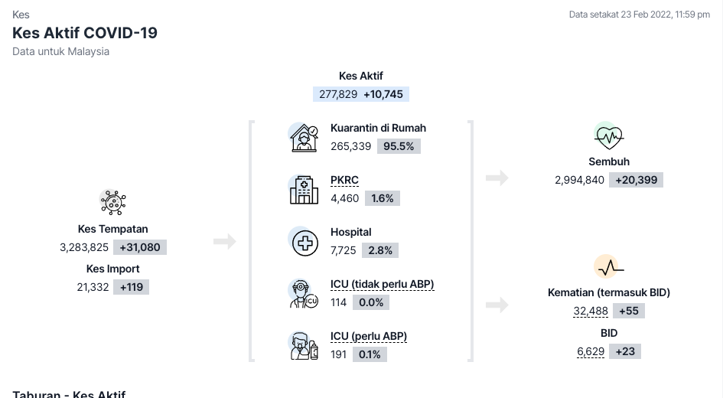723x398 pixels.
Task: Open the ICU (perlu ABP) label
Action: [368, 337]
